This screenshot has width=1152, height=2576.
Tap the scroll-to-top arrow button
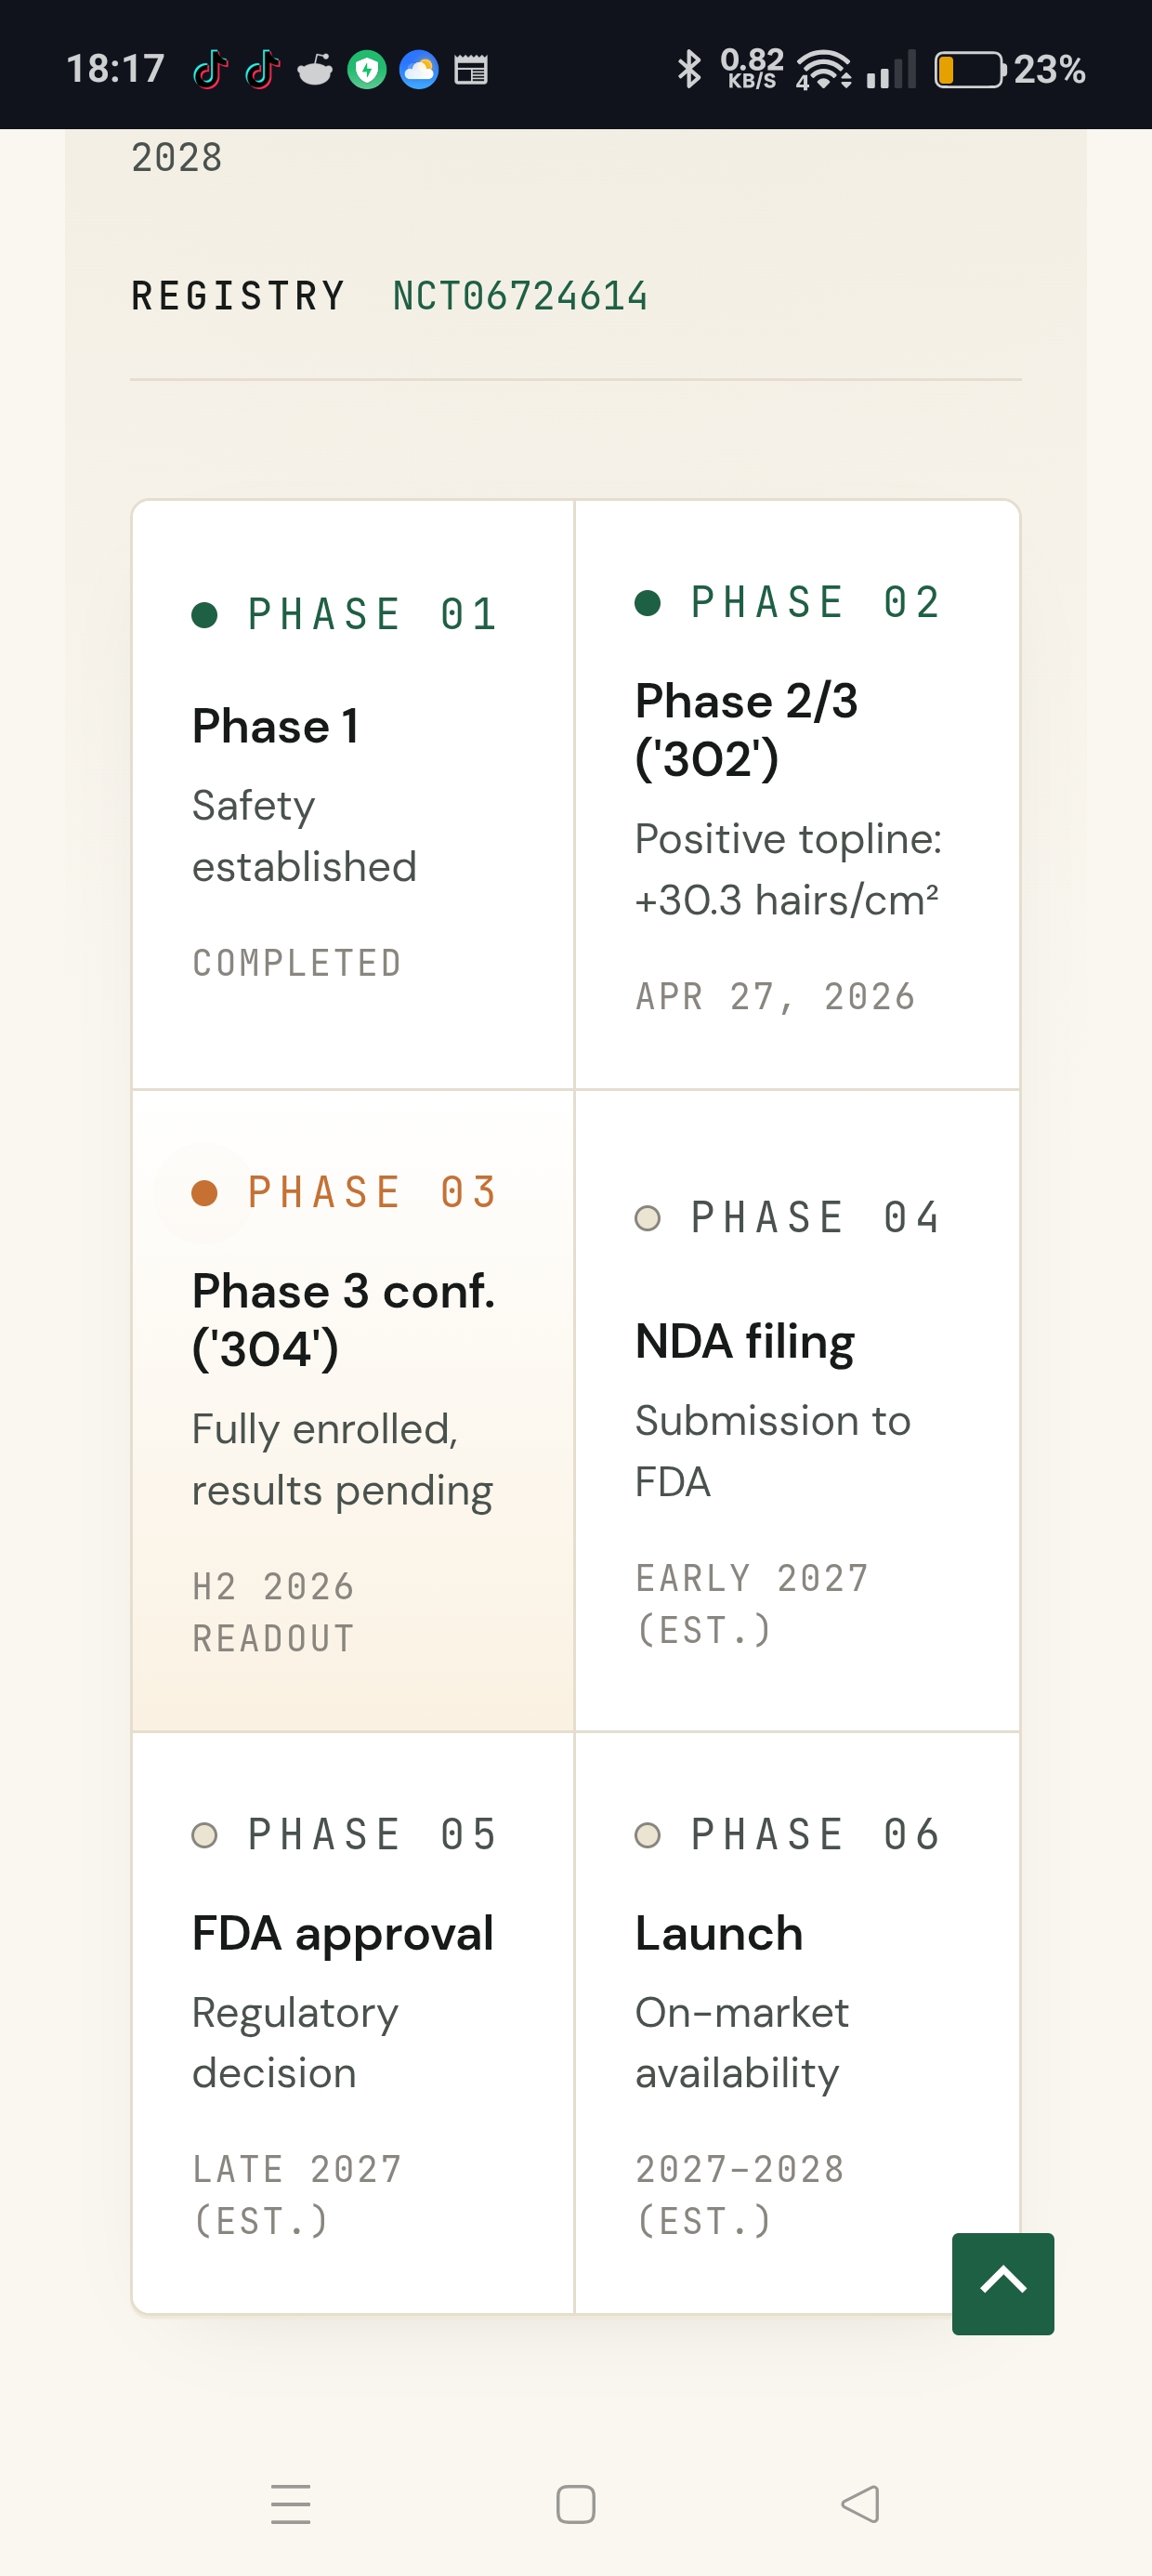point(1003,2283)
